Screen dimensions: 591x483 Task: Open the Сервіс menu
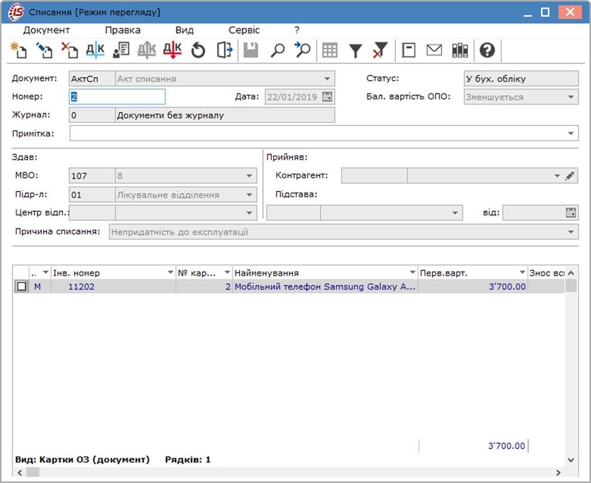244,30
